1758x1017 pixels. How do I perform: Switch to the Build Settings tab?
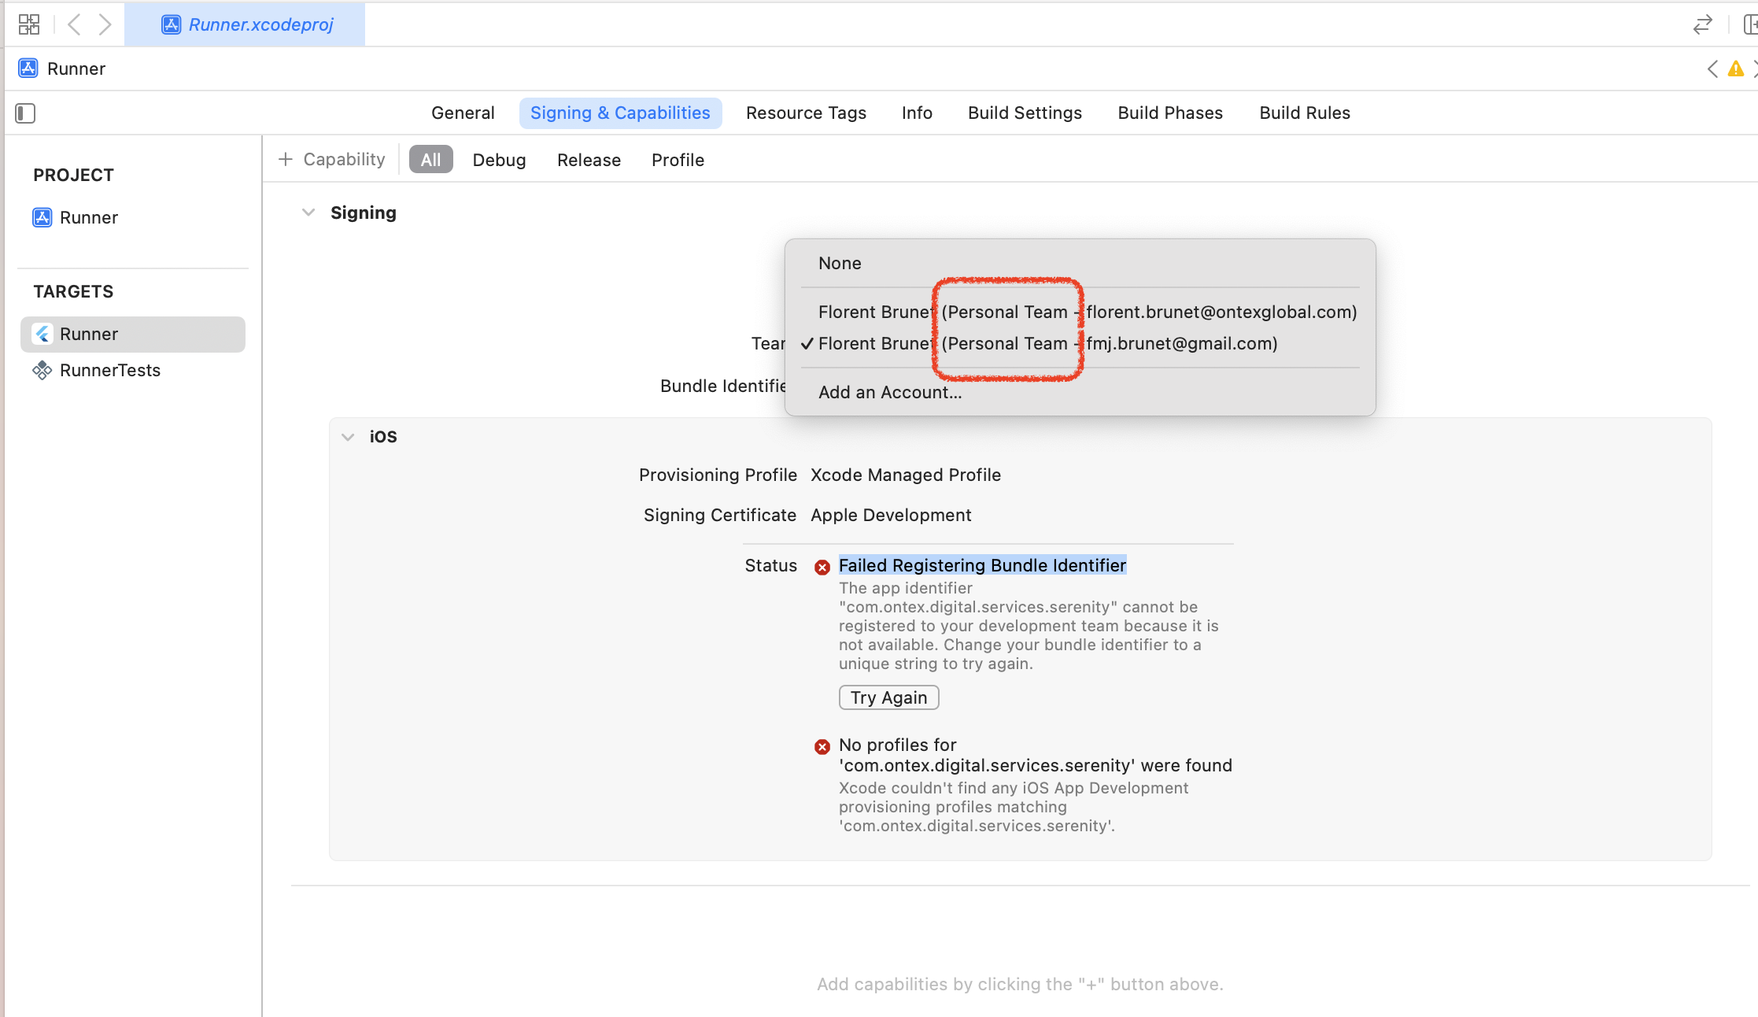[1025, 113]
